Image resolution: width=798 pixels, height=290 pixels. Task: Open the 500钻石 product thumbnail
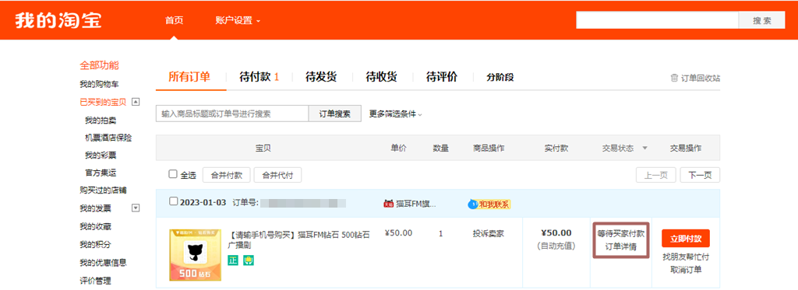[196, 255]
